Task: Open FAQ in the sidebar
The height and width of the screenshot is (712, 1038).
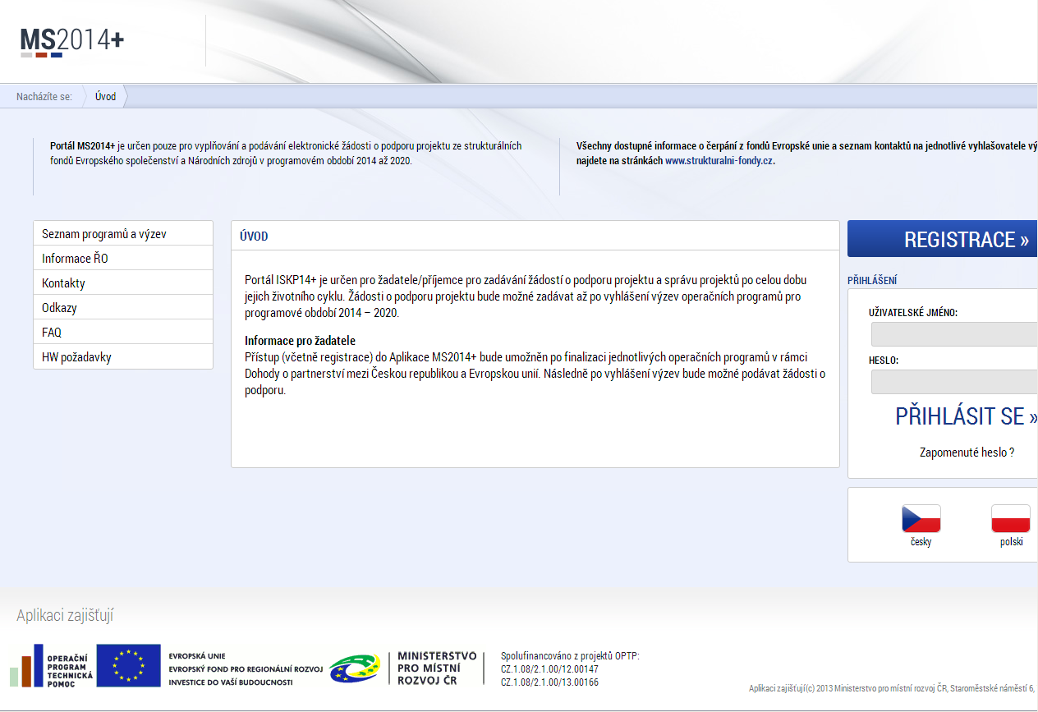Action: click(123, 332)
